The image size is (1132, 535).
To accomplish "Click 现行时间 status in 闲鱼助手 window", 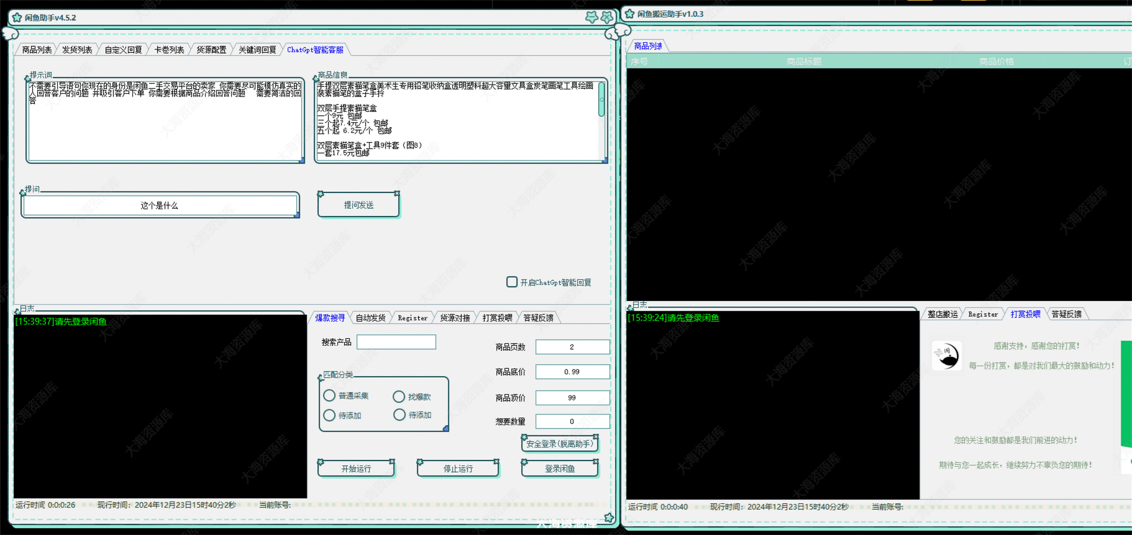I will point(167,505).
